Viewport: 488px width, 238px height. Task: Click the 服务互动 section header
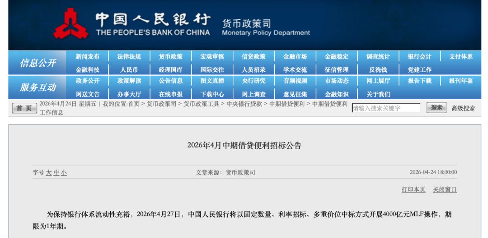pyautogui.click(x=38, y=87)
